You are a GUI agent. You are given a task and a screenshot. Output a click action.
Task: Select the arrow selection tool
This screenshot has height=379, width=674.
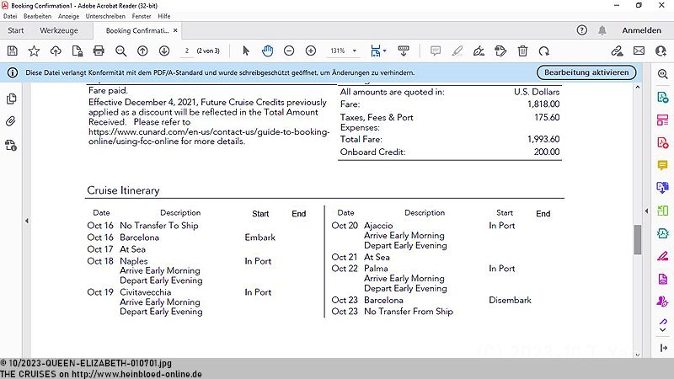246,51
